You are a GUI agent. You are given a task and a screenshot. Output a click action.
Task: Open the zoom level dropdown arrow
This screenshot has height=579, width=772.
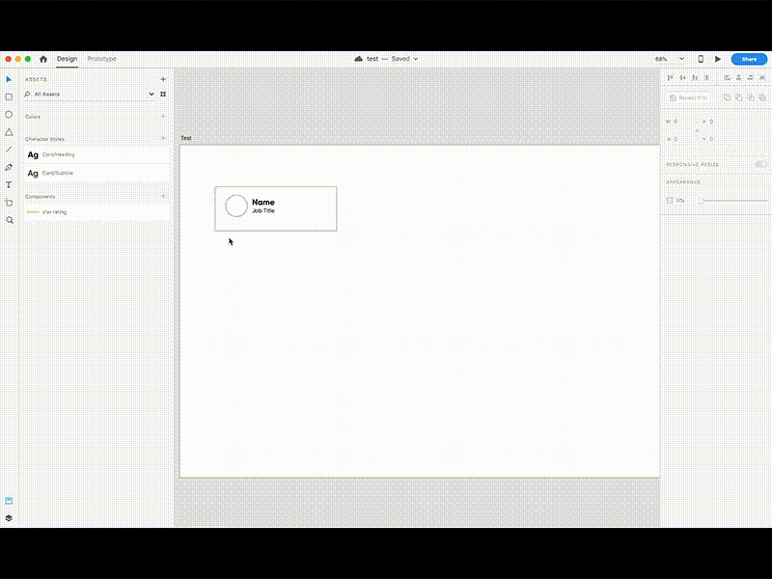pos(682,59)
